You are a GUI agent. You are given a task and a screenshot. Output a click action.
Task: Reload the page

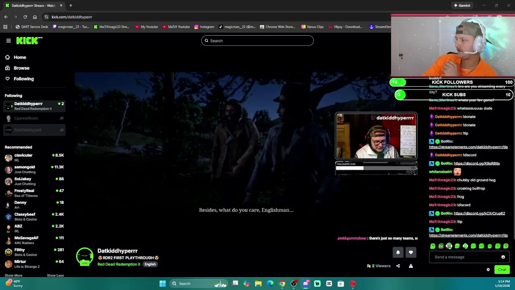coord(25,17)
